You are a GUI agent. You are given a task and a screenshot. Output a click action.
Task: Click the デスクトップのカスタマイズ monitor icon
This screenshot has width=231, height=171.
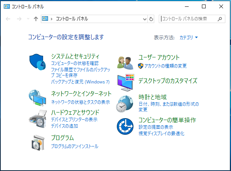pos(126,83)
